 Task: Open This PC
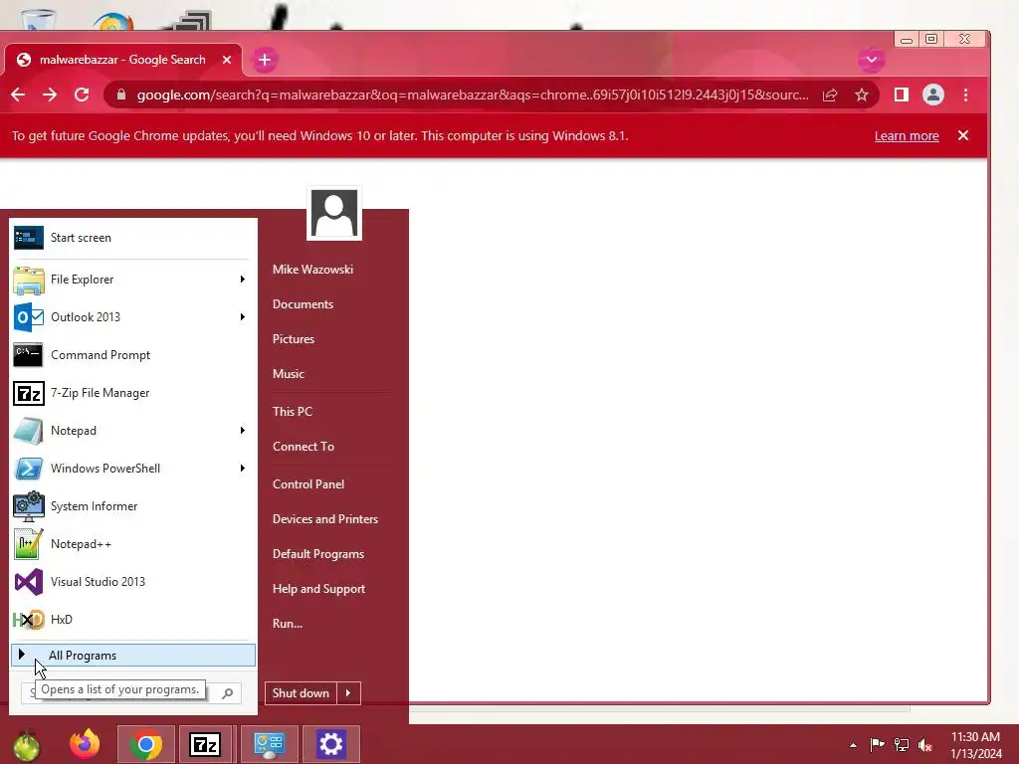click(x=293, y=411)
